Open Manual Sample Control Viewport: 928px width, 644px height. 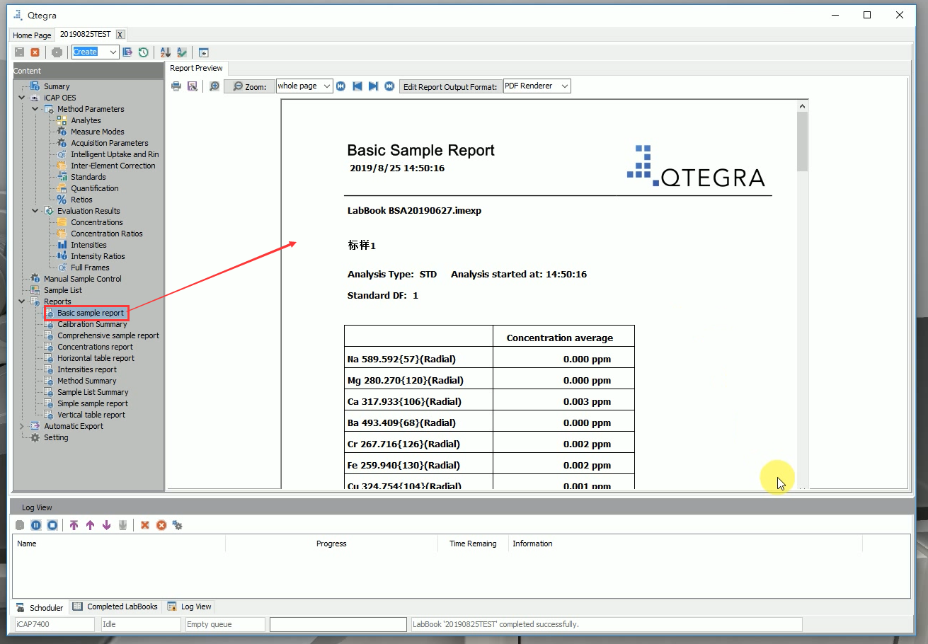tap(82, 279)
